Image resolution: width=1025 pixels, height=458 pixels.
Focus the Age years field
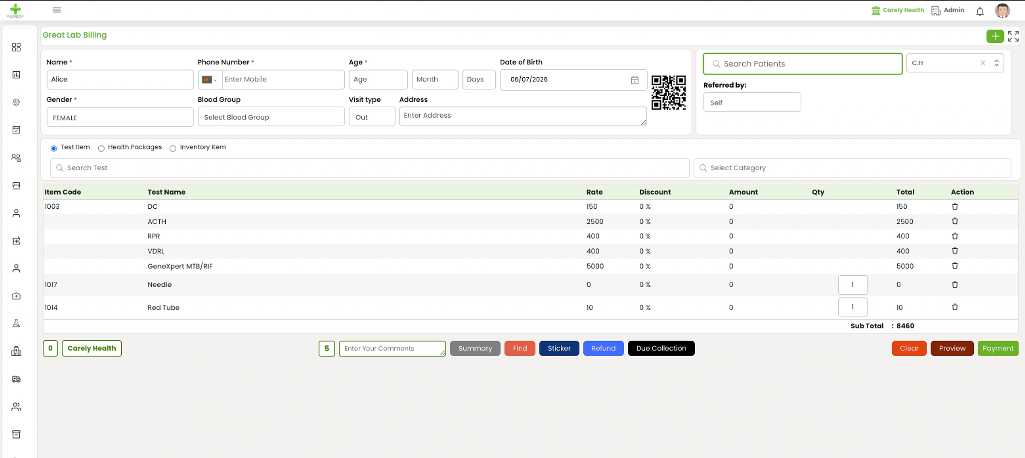(x=378, y=79)
